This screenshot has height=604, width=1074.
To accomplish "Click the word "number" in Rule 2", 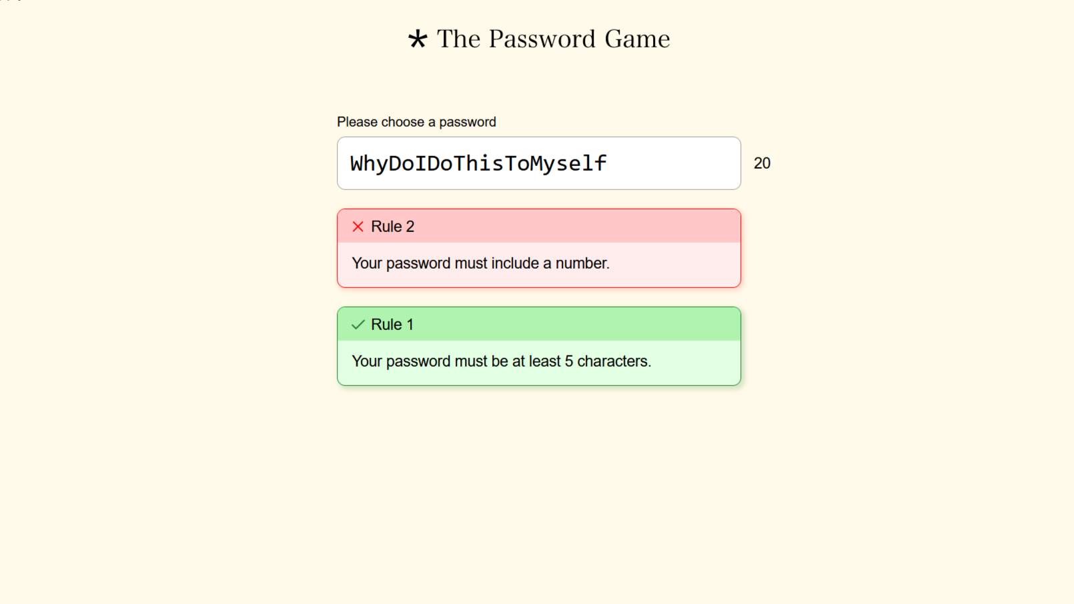I will click(581, 263).
